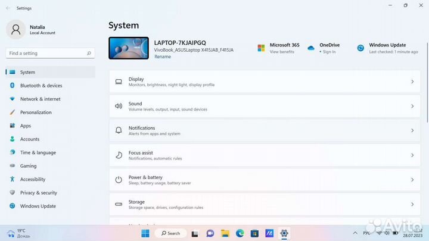This screenshot has height=241, width=429.
Task: Select System in the left navigation
Action: tap(50, 72)
